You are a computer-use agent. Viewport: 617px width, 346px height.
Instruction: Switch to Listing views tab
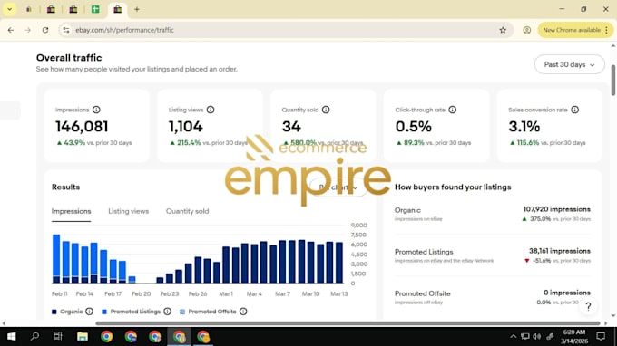tap(128, 211)
